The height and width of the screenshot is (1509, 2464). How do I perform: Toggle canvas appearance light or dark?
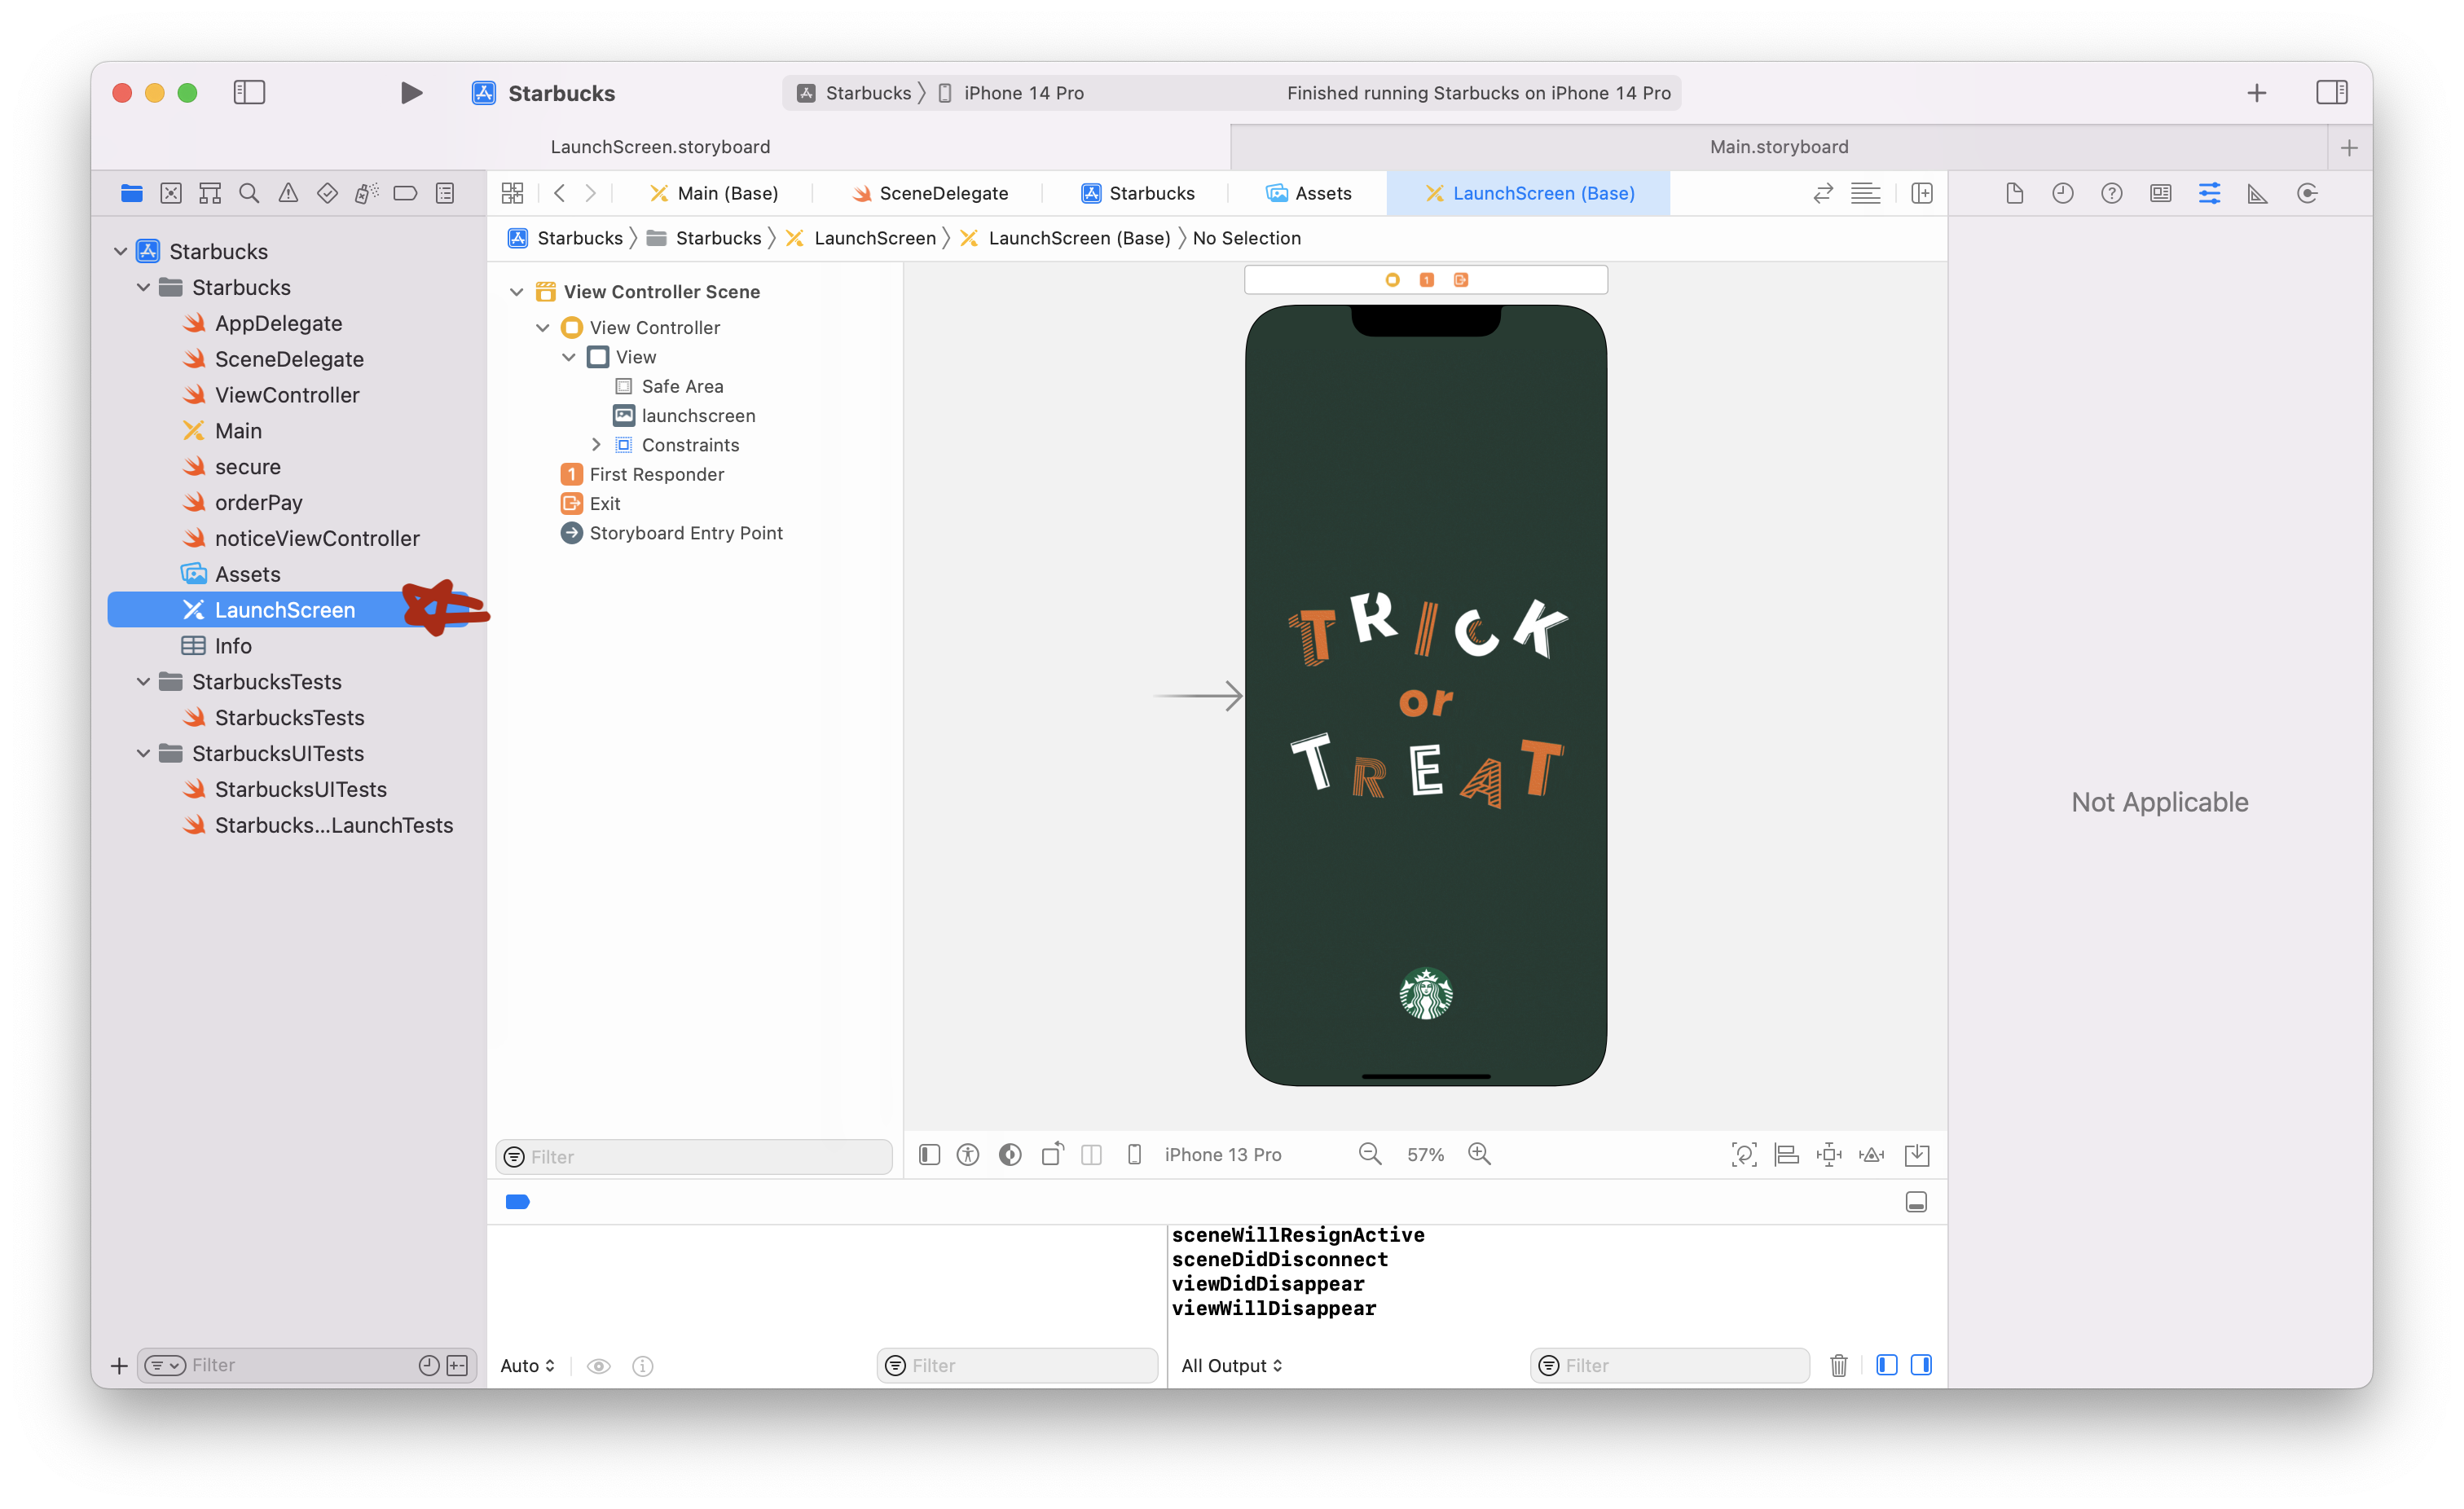[x=1010, y=1155]
